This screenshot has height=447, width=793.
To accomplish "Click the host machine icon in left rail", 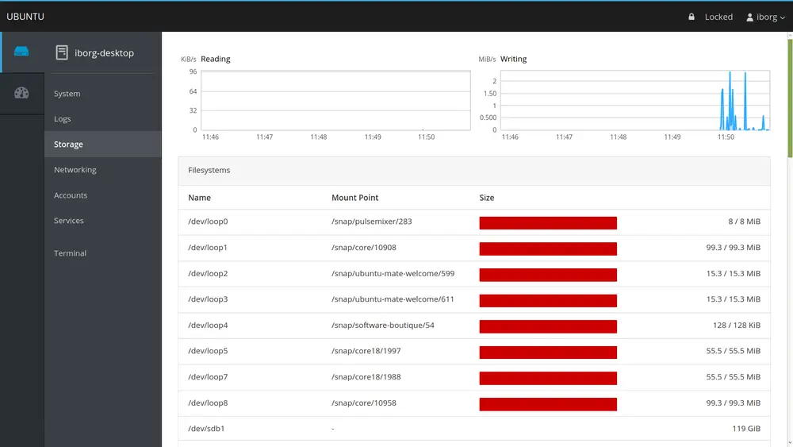I will pos(21,52).
